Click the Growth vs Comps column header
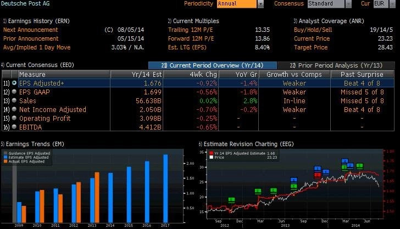400x229 pixels. point(295,75)
